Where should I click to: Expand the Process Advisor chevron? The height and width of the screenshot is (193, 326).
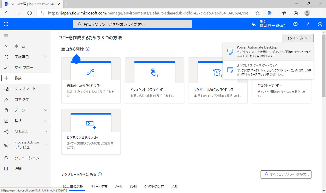46,145
